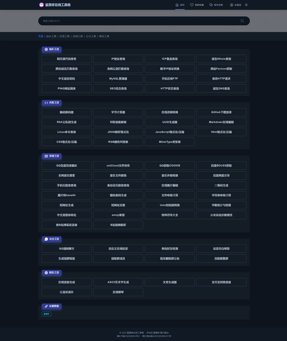The height and width of the screenshot is (341, 287).
Task: Click the home icon for 首页
Action: 177,5
